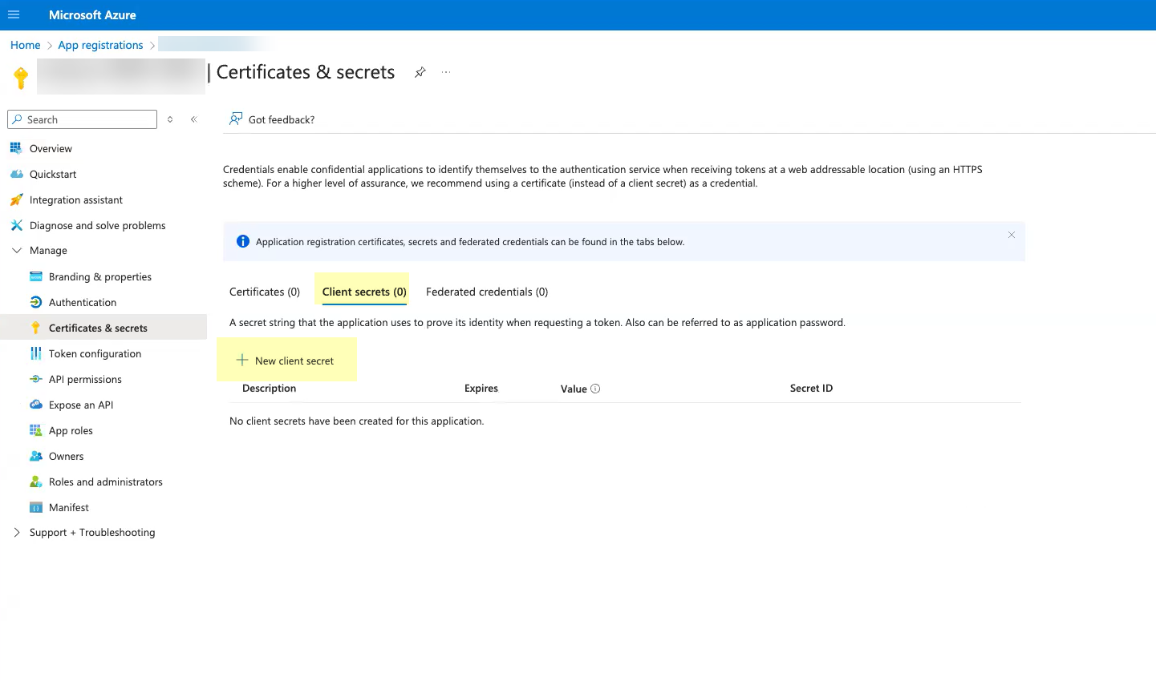
Task: Click the sidebar up-down sort arrows
Action: 170,119
